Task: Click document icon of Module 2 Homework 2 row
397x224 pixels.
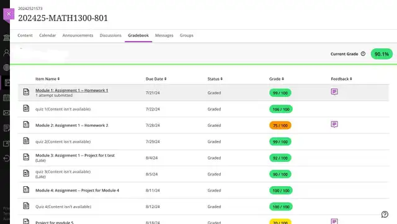Action: click(26, 125)
